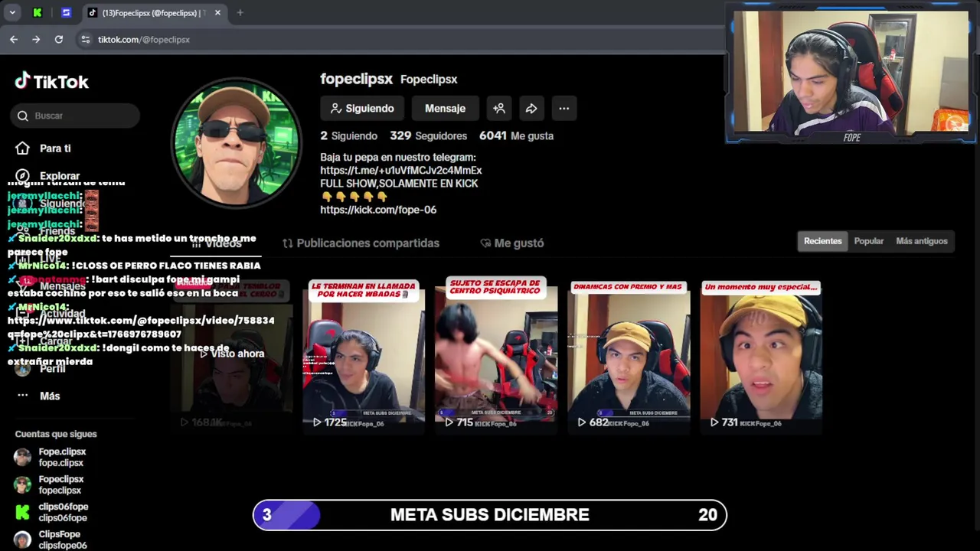Click the Fopeclipsx followed account avatar
The height and width of the screenshot is (551, 980).
coord(23,484)
